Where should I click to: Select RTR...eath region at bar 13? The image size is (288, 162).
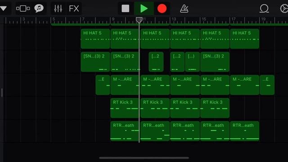pos(185,131)
